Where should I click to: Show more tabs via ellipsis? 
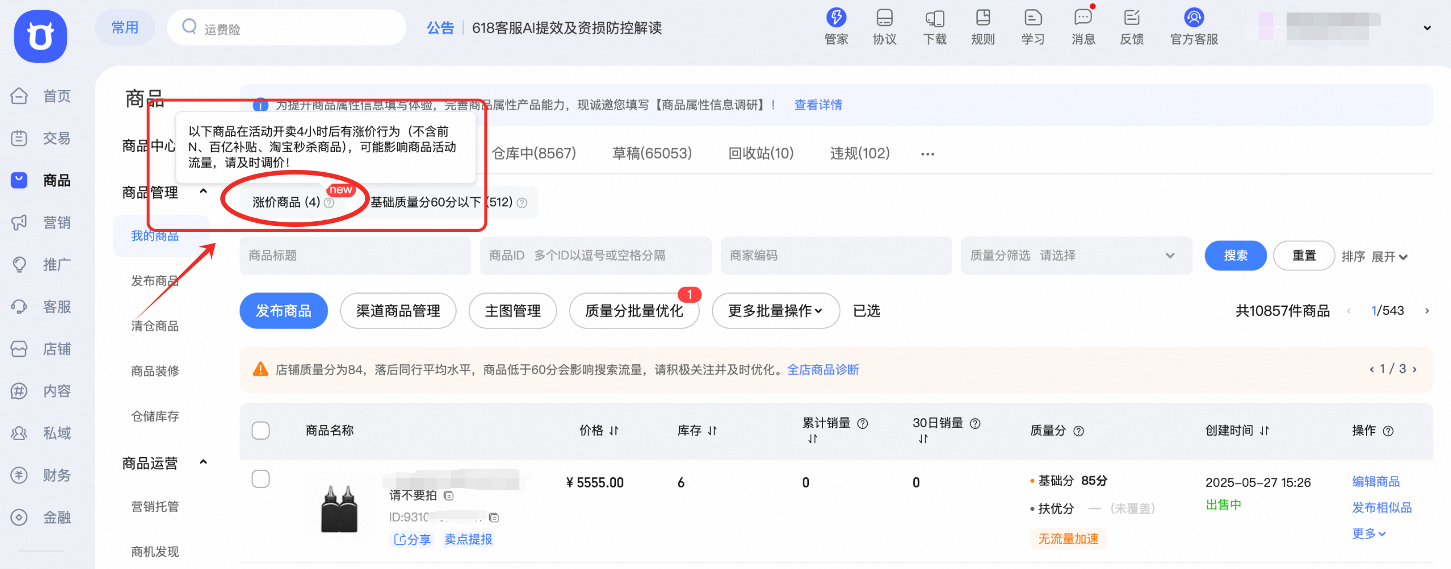pyautogui.click(x=928, y=154)
